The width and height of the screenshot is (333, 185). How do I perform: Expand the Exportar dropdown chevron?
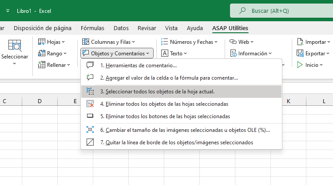(x=328, y=54)
